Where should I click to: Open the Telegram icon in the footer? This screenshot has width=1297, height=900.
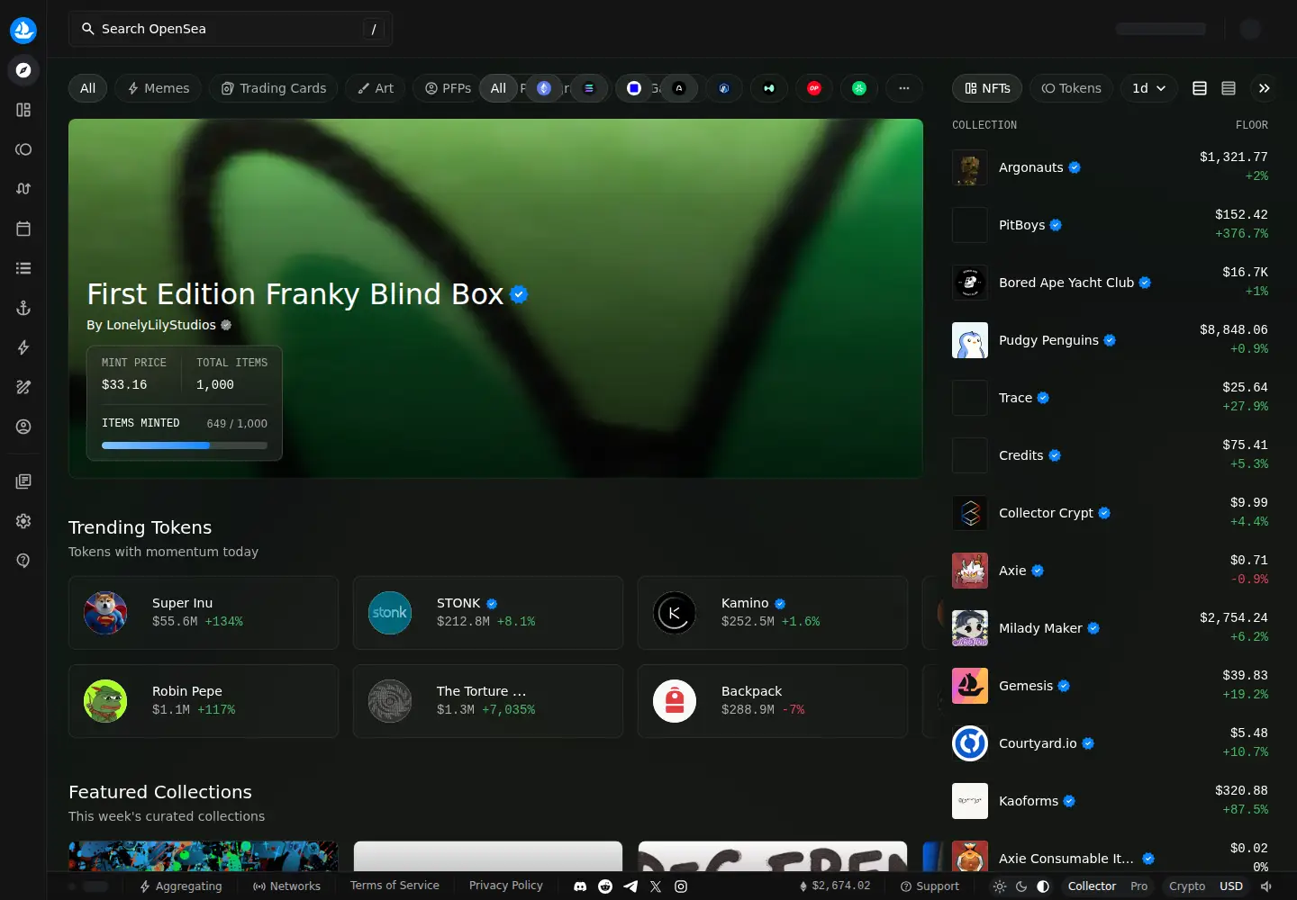630,886
